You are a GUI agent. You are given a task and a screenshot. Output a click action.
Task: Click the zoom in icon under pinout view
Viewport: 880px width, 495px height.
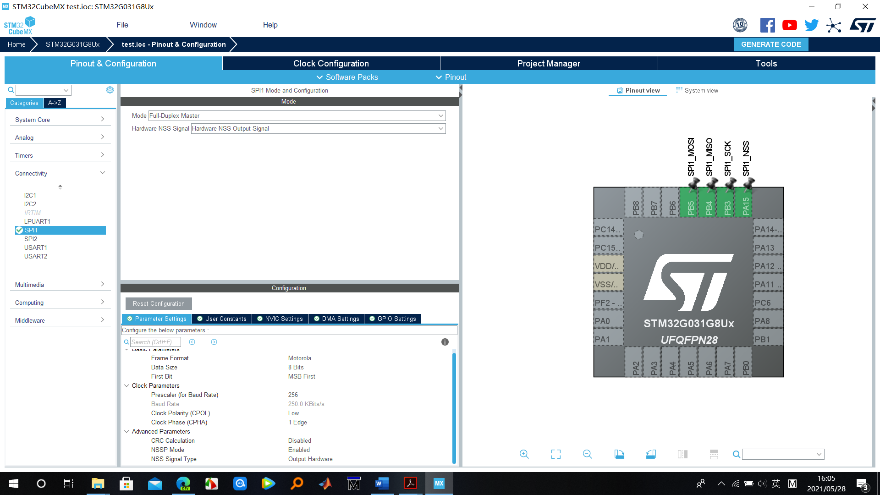[524, 454]
